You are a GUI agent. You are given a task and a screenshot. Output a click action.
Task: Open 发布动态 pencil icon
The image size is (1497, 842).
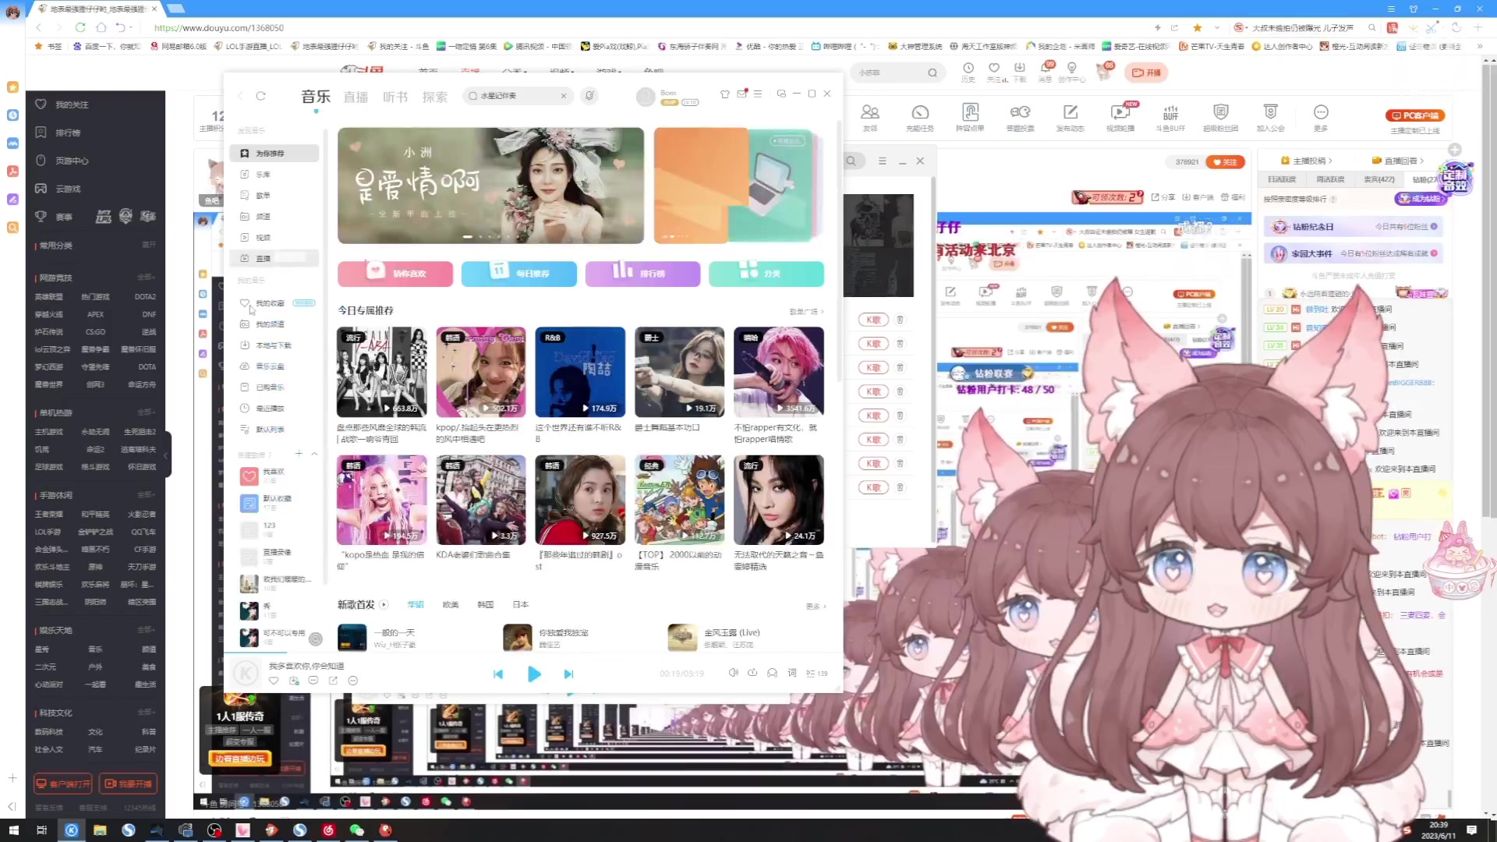(x=1071, y=118)
